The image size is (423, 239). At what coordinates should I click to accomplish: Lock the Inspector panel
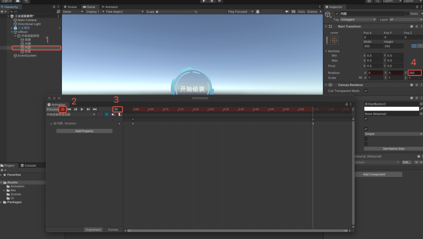(417, 7)
